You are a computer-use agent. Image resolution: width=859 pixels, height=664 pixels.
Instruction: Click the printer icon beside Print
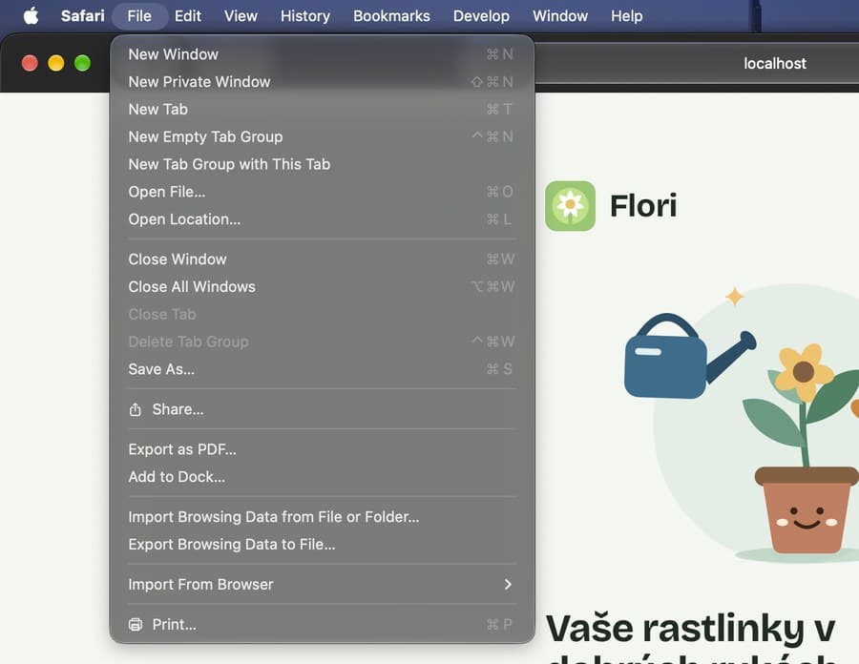point(136,625)
